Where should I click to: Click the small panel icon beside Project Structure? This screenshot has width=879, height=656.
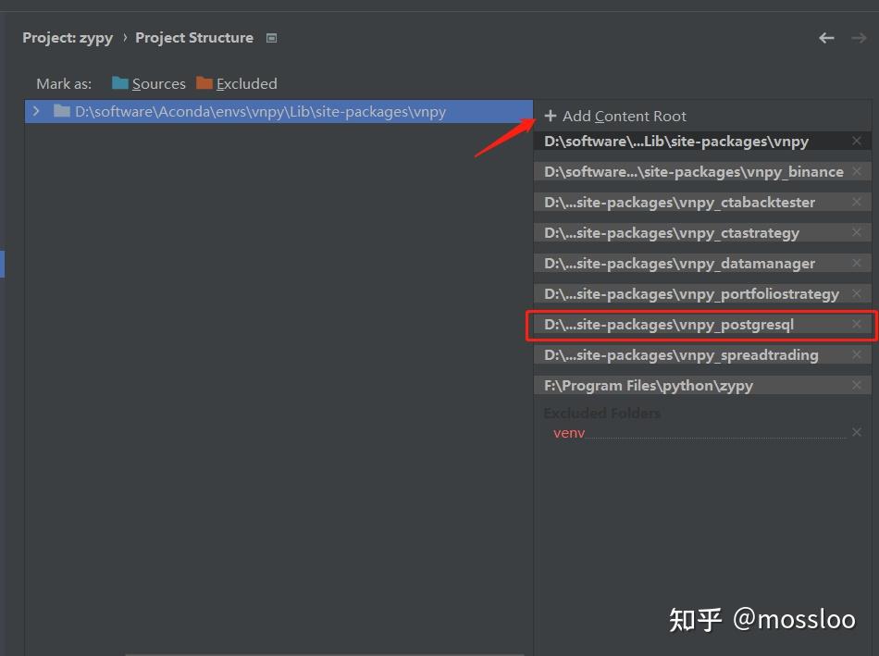[x=271, y=38]
